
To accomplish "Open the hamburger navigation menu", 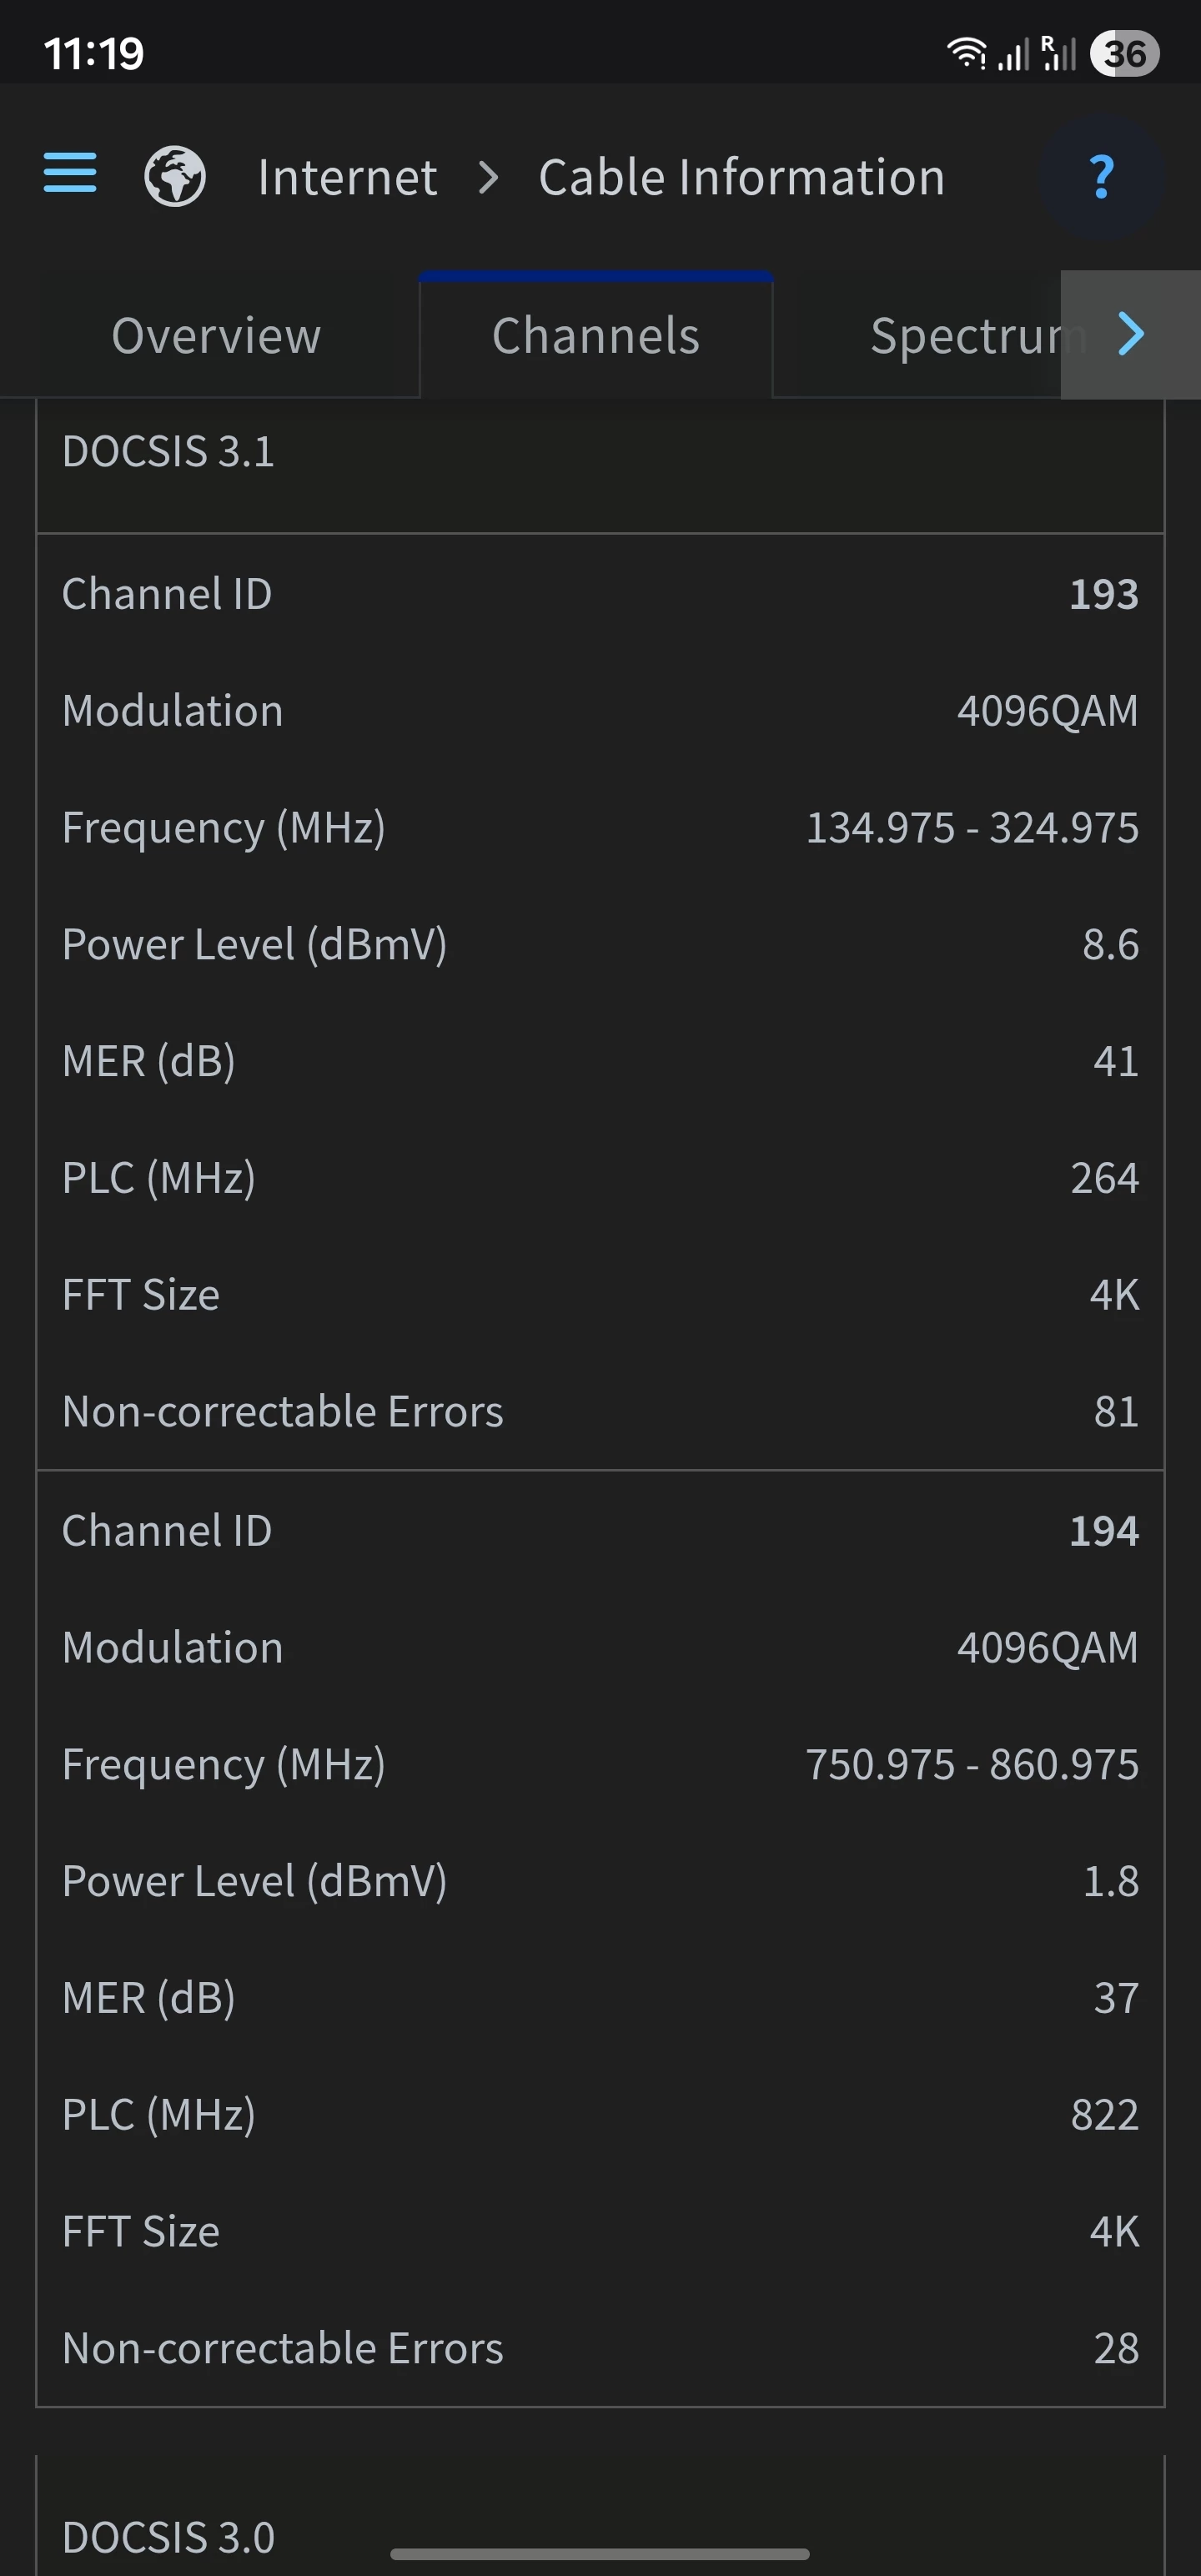I will tap(70, 173).
